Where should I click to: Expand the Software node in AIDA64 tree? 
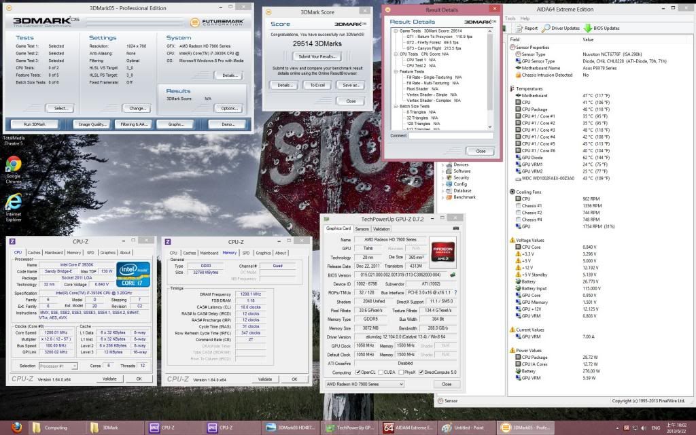pyautogui.click(x=442, y=171)
